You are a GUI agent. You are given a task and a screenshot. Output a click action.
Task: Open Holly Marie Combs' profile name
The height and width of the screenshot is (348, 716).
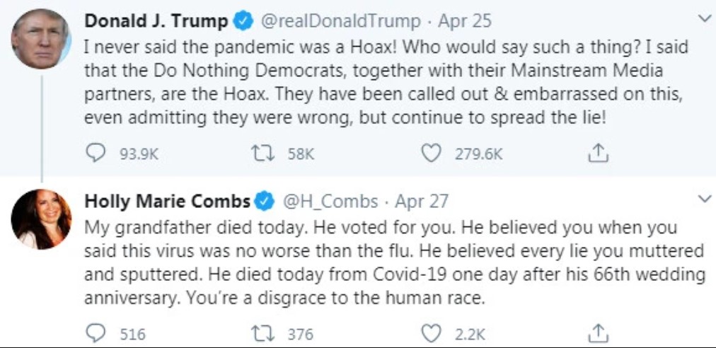(x=167, y=201)
